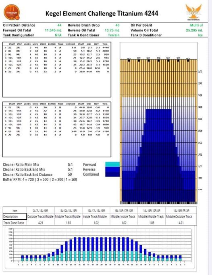Click the "Tank Configuration" label
This screenshot has height=275, width=212.
tap(19, 35)
